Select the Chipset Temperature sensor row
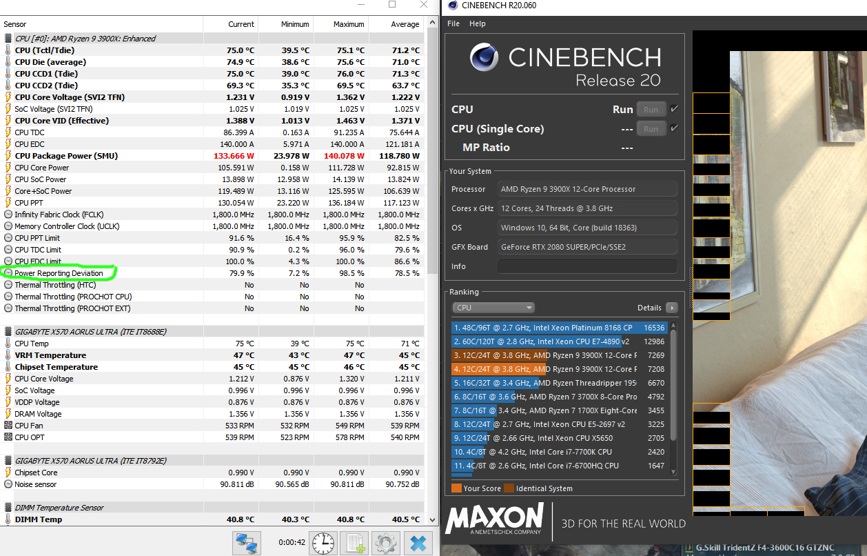Screen dimensions: 867x556 212,367
